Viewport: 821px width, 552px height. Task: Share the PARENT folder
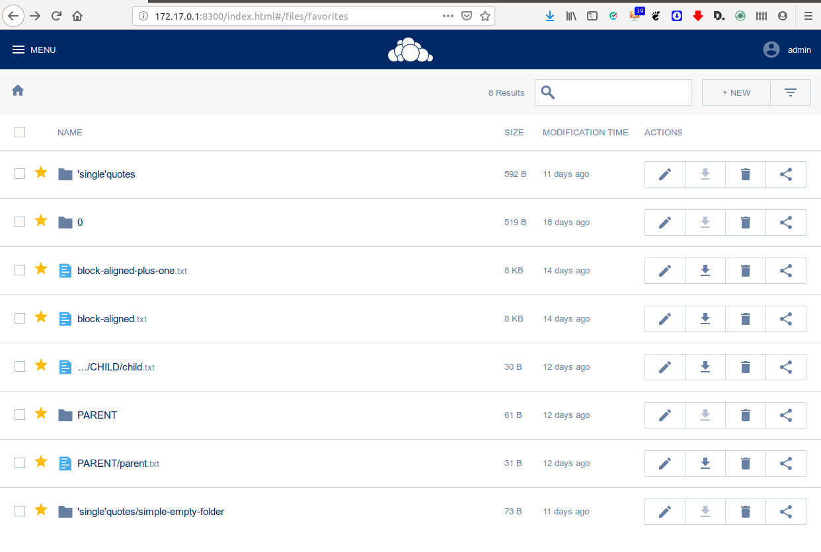point(786,415)
